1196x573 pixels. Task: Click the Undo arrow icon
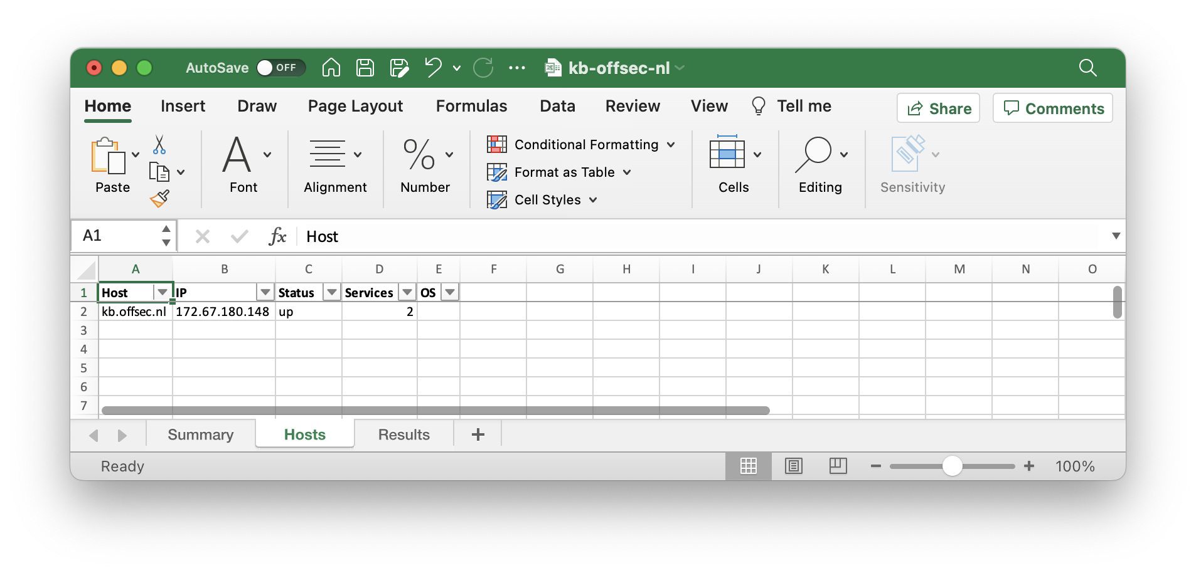coord(432,67)
